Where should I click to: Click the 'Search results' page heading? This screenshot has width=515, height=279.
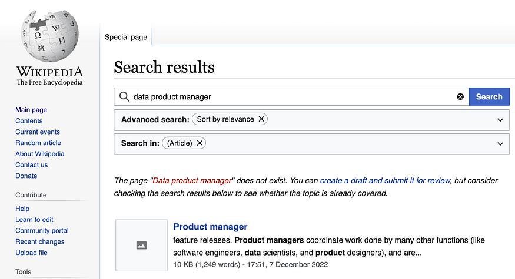coord(164,67)
